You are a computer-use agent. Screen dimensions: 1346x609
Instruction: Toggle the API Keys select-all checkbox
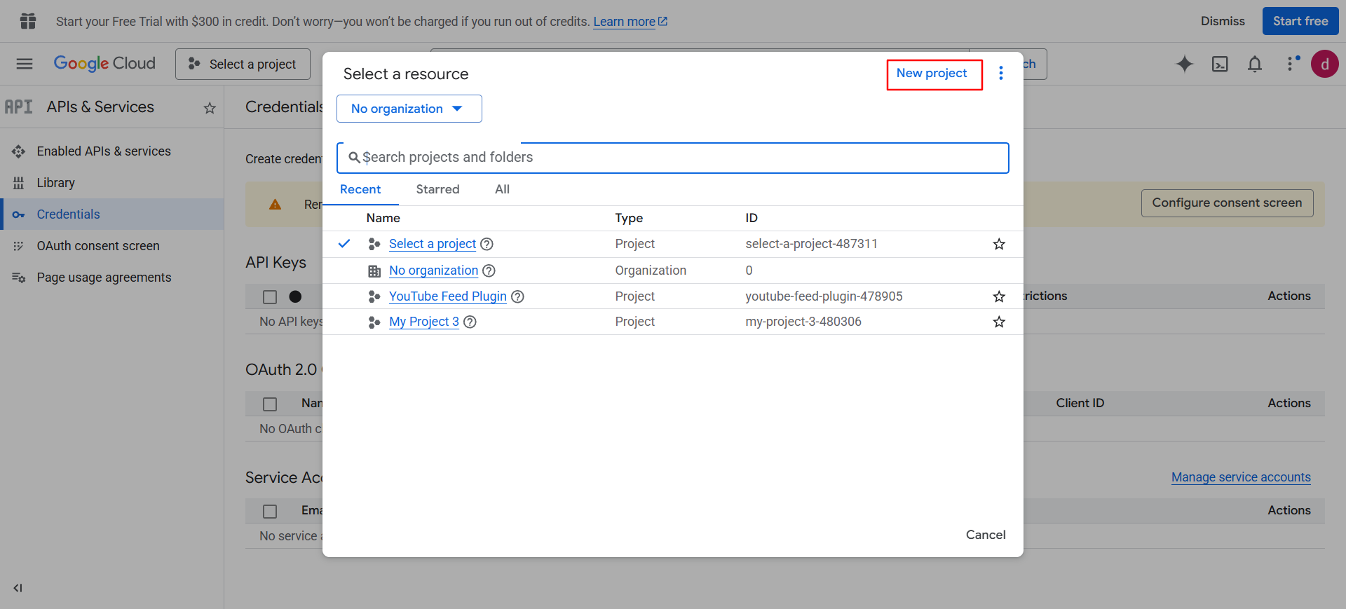click(270, 297)
